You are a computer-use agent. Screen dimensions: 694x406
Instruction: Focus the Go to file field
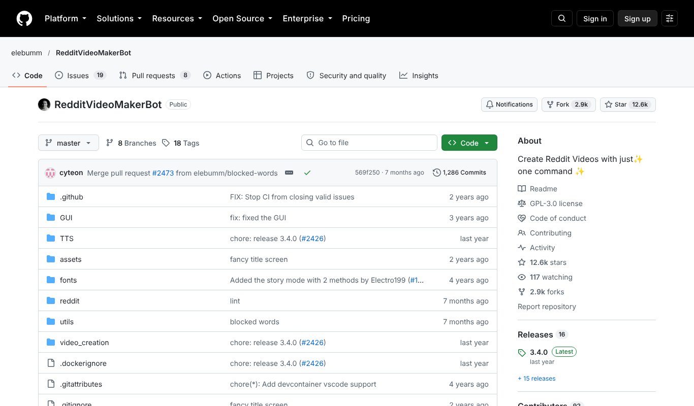(369, 143)
